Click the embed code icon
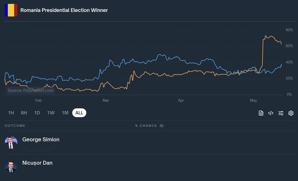 [271, 113]
